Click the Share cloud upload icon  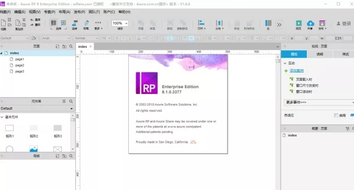tap(311, 23)
